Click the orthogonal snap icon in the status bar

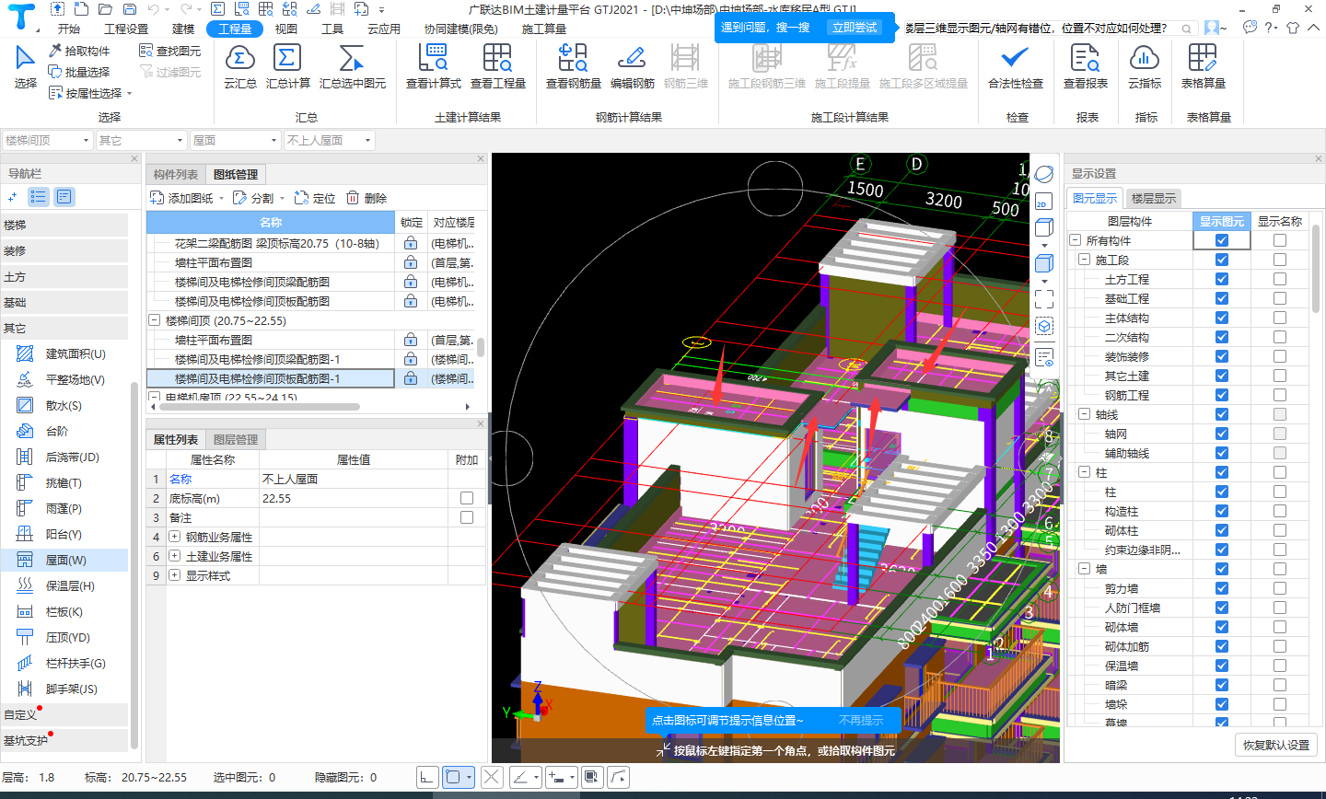pyautogui.click(x=427, y=777)
